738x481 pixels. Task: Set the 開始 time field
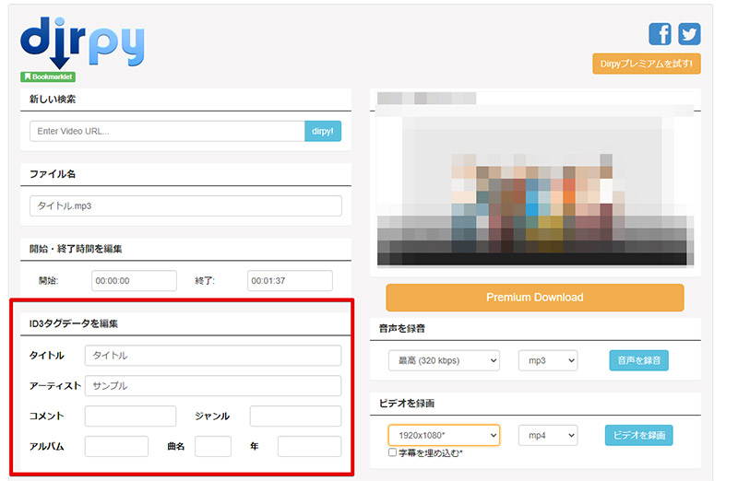click(x=134, y=281)
